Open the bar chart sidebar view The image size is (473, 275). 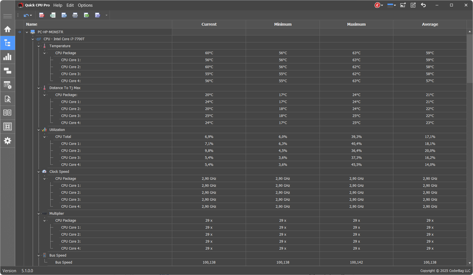[7, 57]
